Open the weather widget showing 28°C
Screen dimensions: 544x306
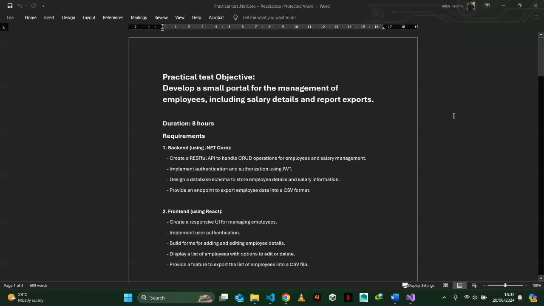(25, 297)
